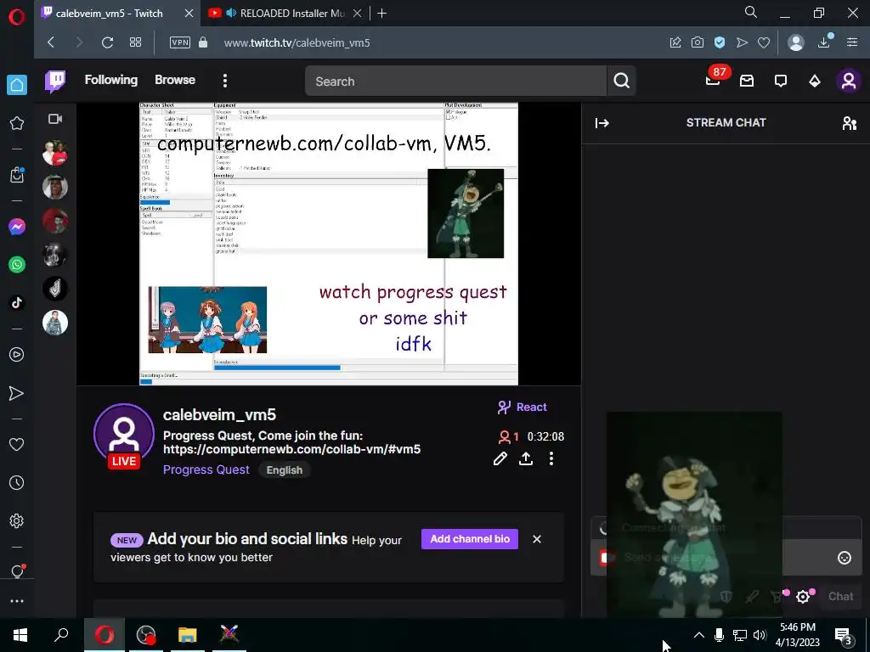The width and height of the screenshot is (870, 652).
Task: Click Add channel bio button
Action: click(x=469, y=539)
